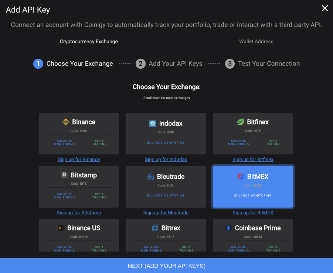Image resolution: width=333 pixels, height=273 pixels.
Task: Switch to the Cryptocurrency Exchange tab
Action: click(89, 42)
